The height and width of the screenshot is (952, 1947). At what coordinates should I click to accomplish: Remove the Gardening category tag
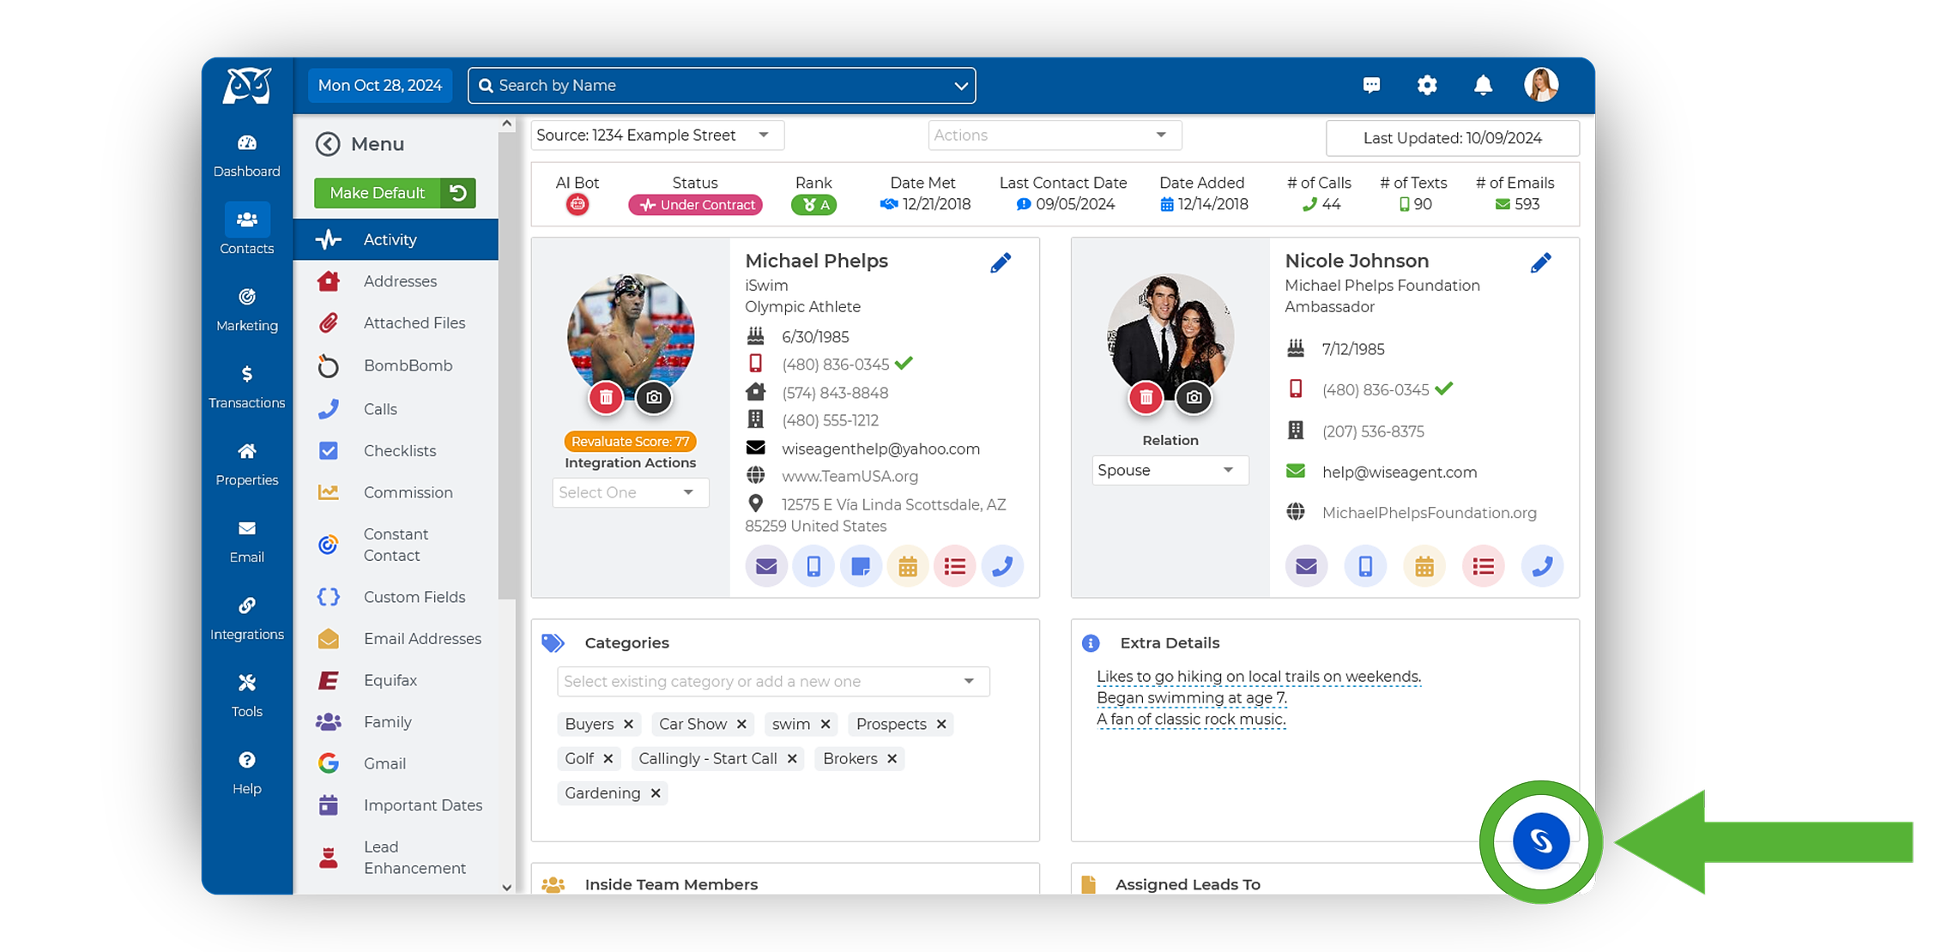coord(656,793)
